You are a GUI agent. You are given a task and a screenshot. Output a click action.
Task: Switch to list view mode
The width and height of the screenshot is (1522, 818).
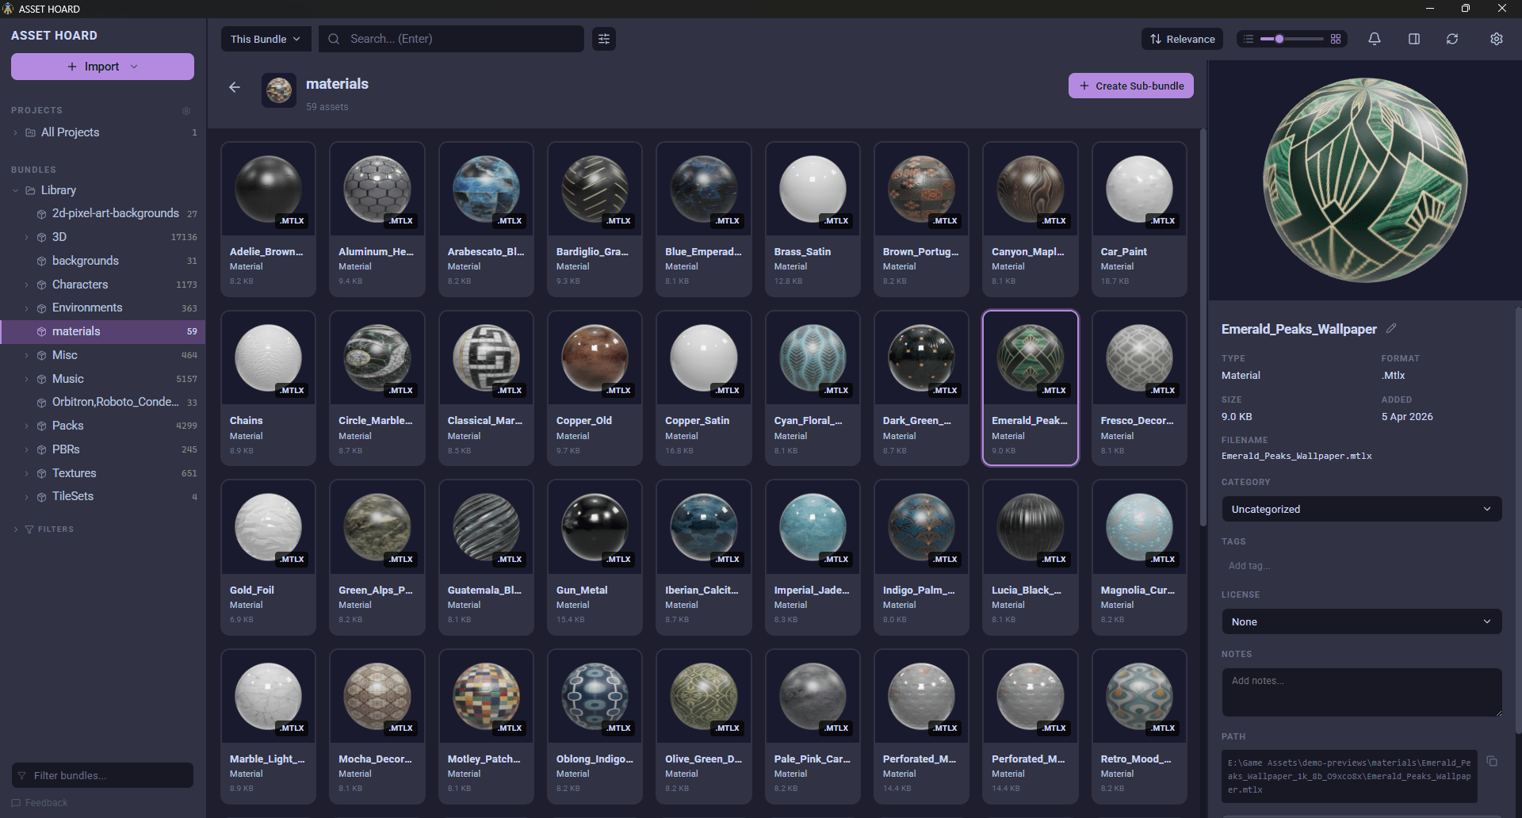pyautogui.click(x=1247, y=39)
